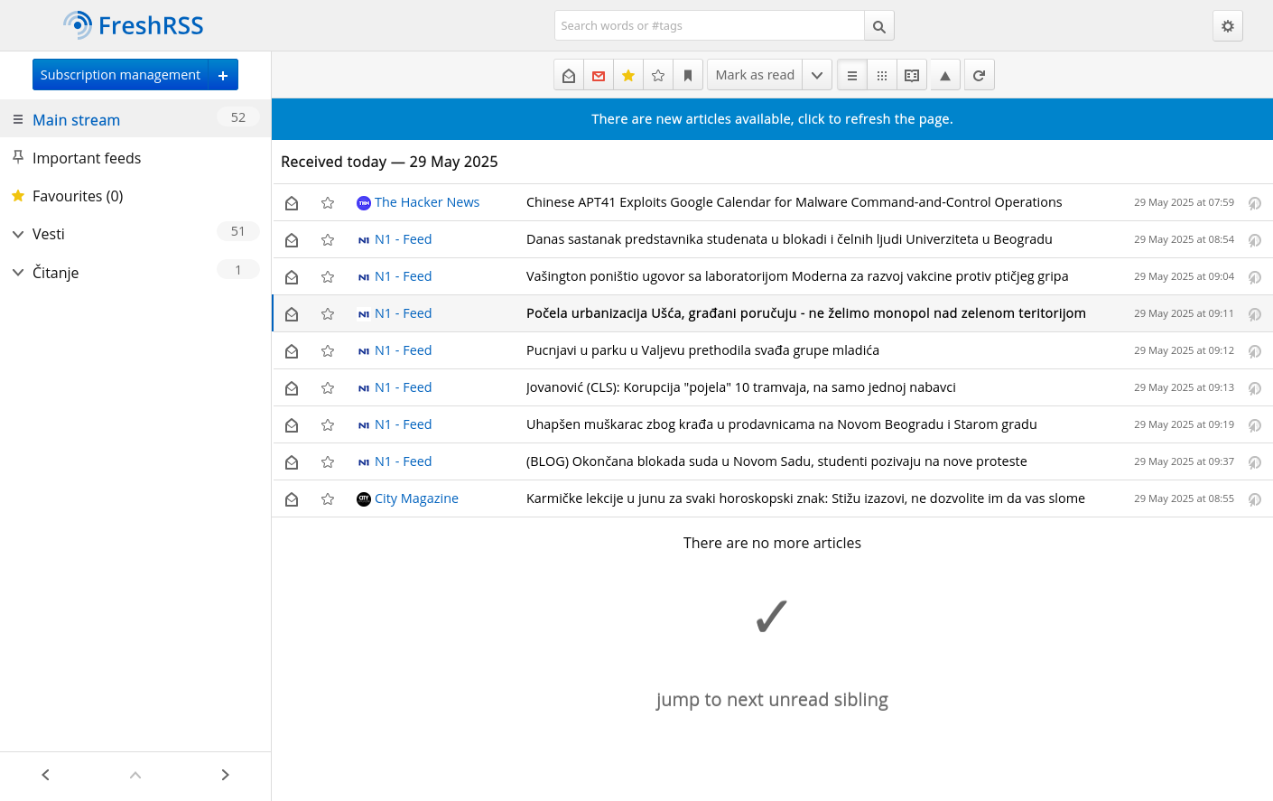Mark Karmičke lekcije article as read
The height and width of the screenshot is (801, 1273).
(292, 499)
